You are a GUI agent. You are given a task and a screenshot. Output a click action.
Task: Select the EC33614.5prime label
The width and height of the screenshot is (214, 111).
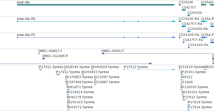point(191,67)
